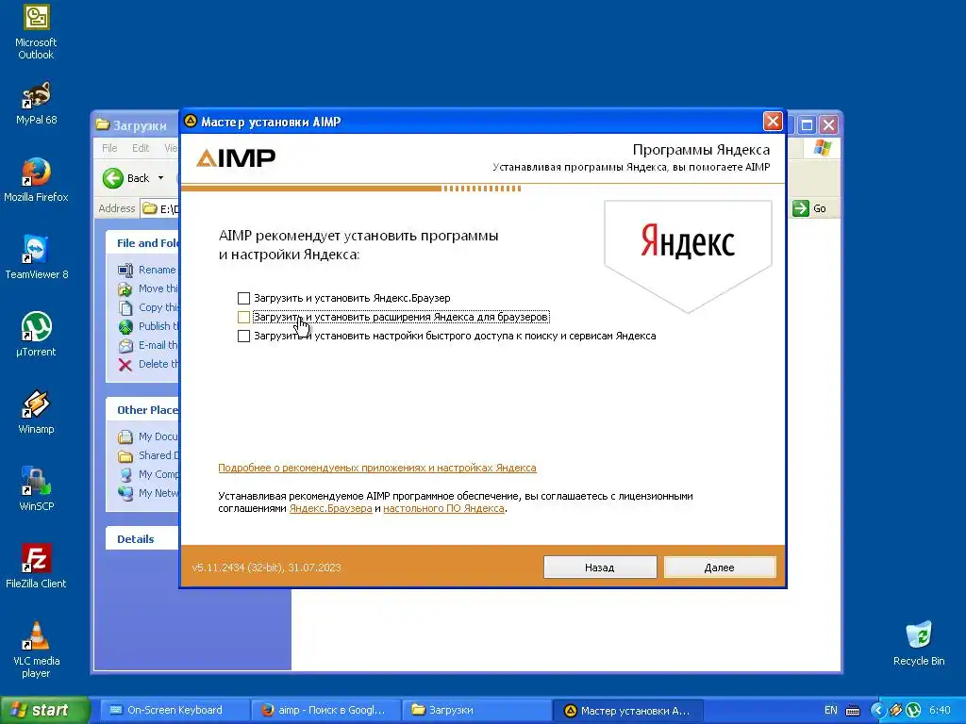Click the E-mail this file task icon
Image resolution: width=966 pixels, height=724 pixels.
tap(125, 345)
